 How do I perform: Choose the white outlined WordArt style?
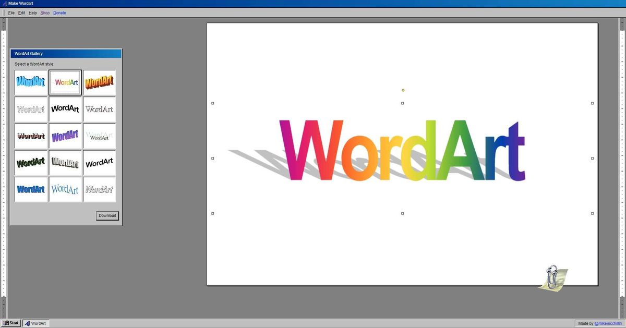point(31,110)
